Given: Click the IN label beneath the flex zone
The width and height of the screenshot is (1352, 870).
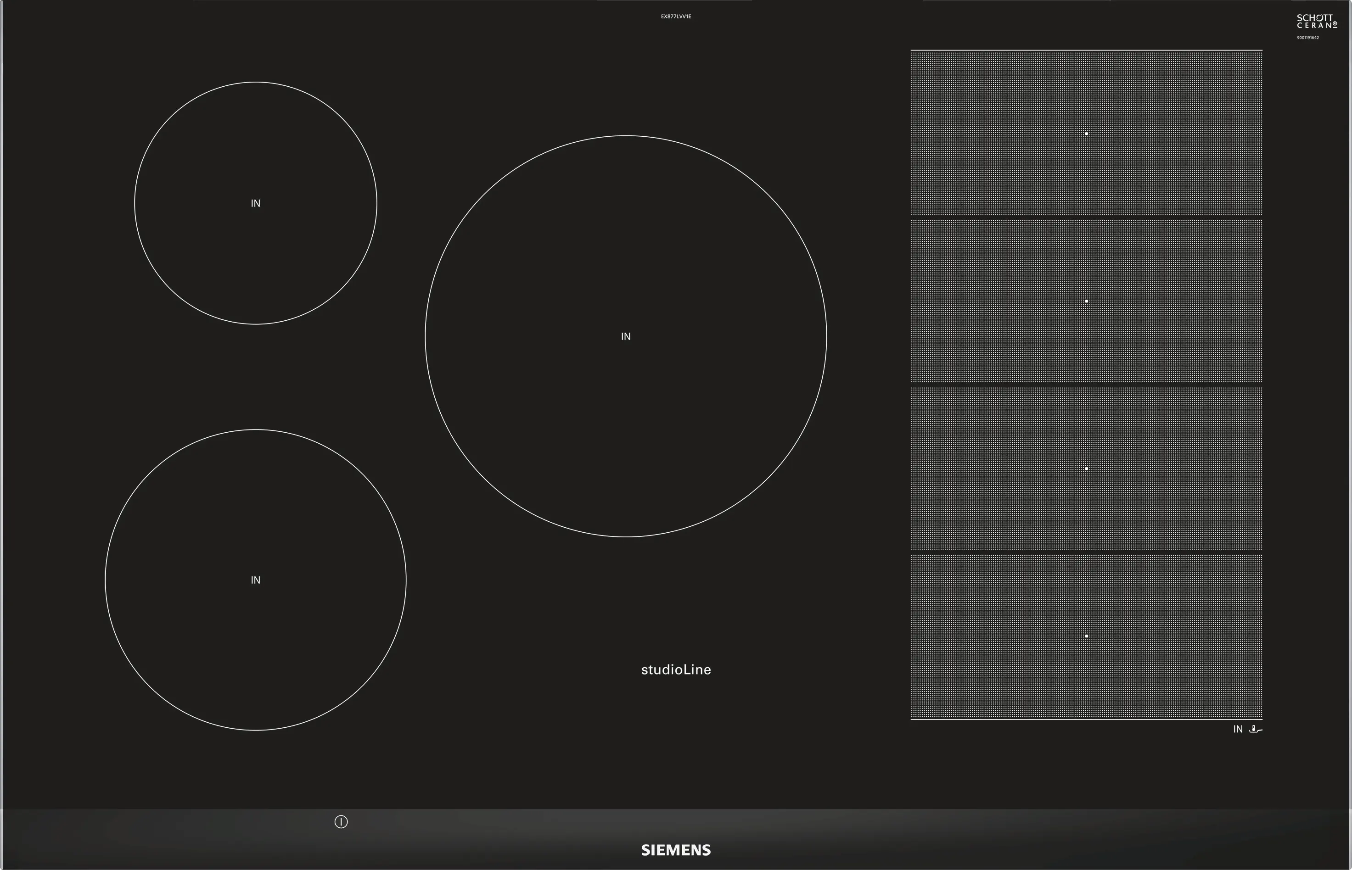Looking at the screenshot, I should pos(1238,729).
